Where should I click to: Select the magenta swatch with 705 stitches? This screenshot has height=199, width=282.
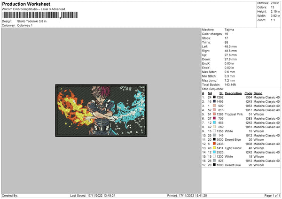coord(214,118)
